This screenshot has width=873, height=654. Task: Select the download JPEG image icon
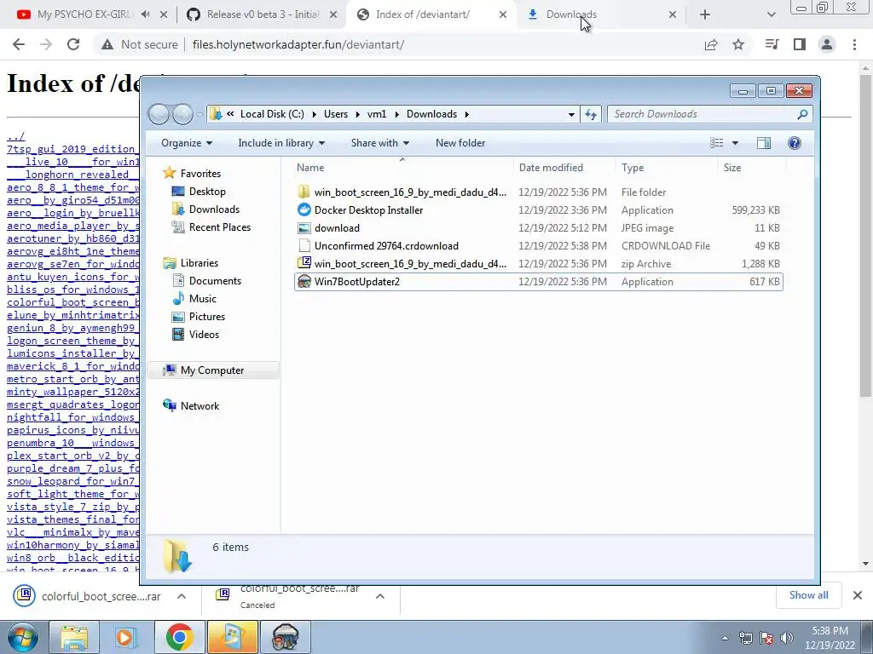click(x=304, y=228)
